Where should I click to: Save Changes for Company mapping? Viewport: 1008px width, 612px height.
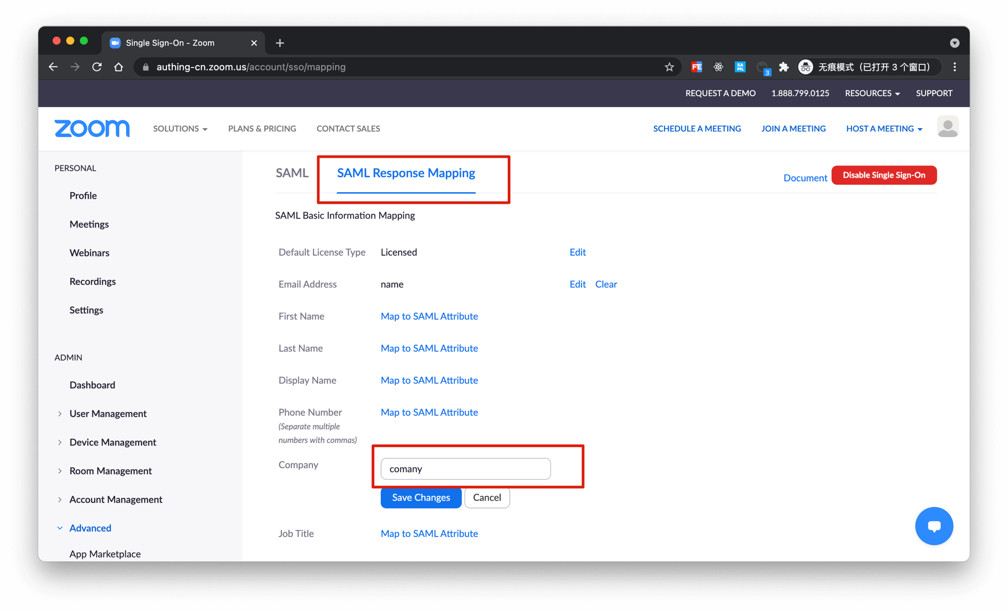421,497
